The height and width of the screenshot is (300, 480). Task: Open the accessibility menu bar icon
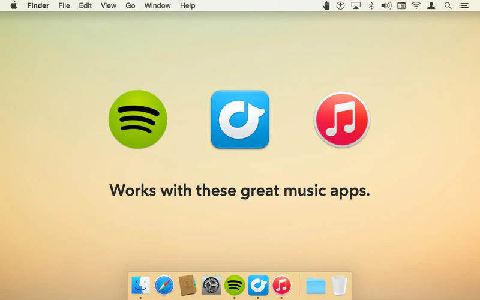coord(340,5)
